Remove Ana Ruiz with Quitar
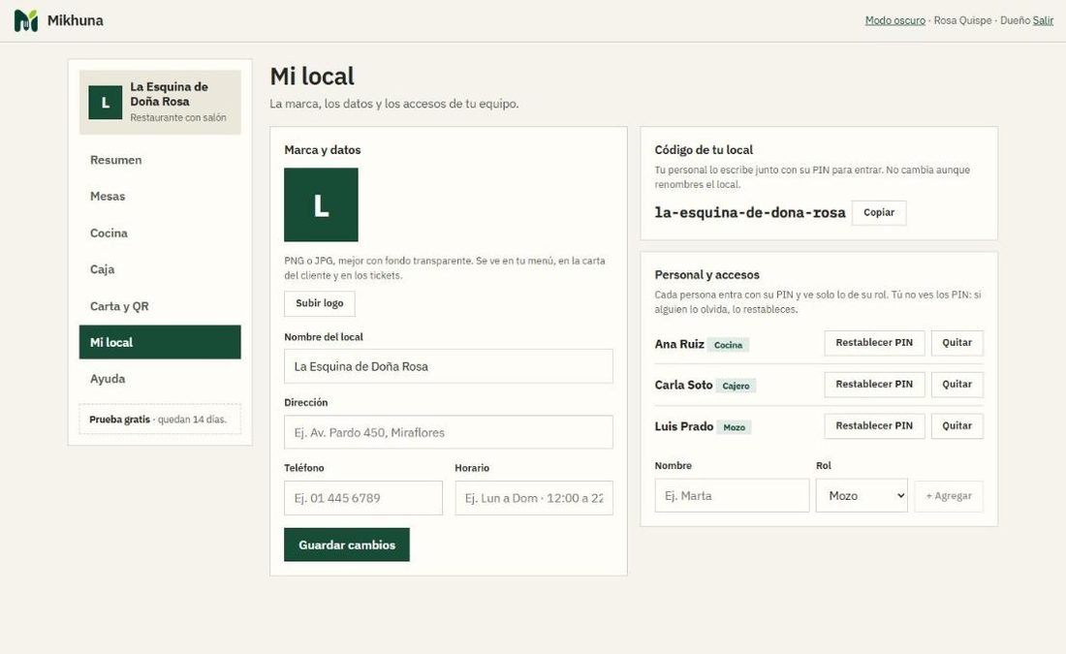This screenshot has height=654, width=1066. pos(956,343)
